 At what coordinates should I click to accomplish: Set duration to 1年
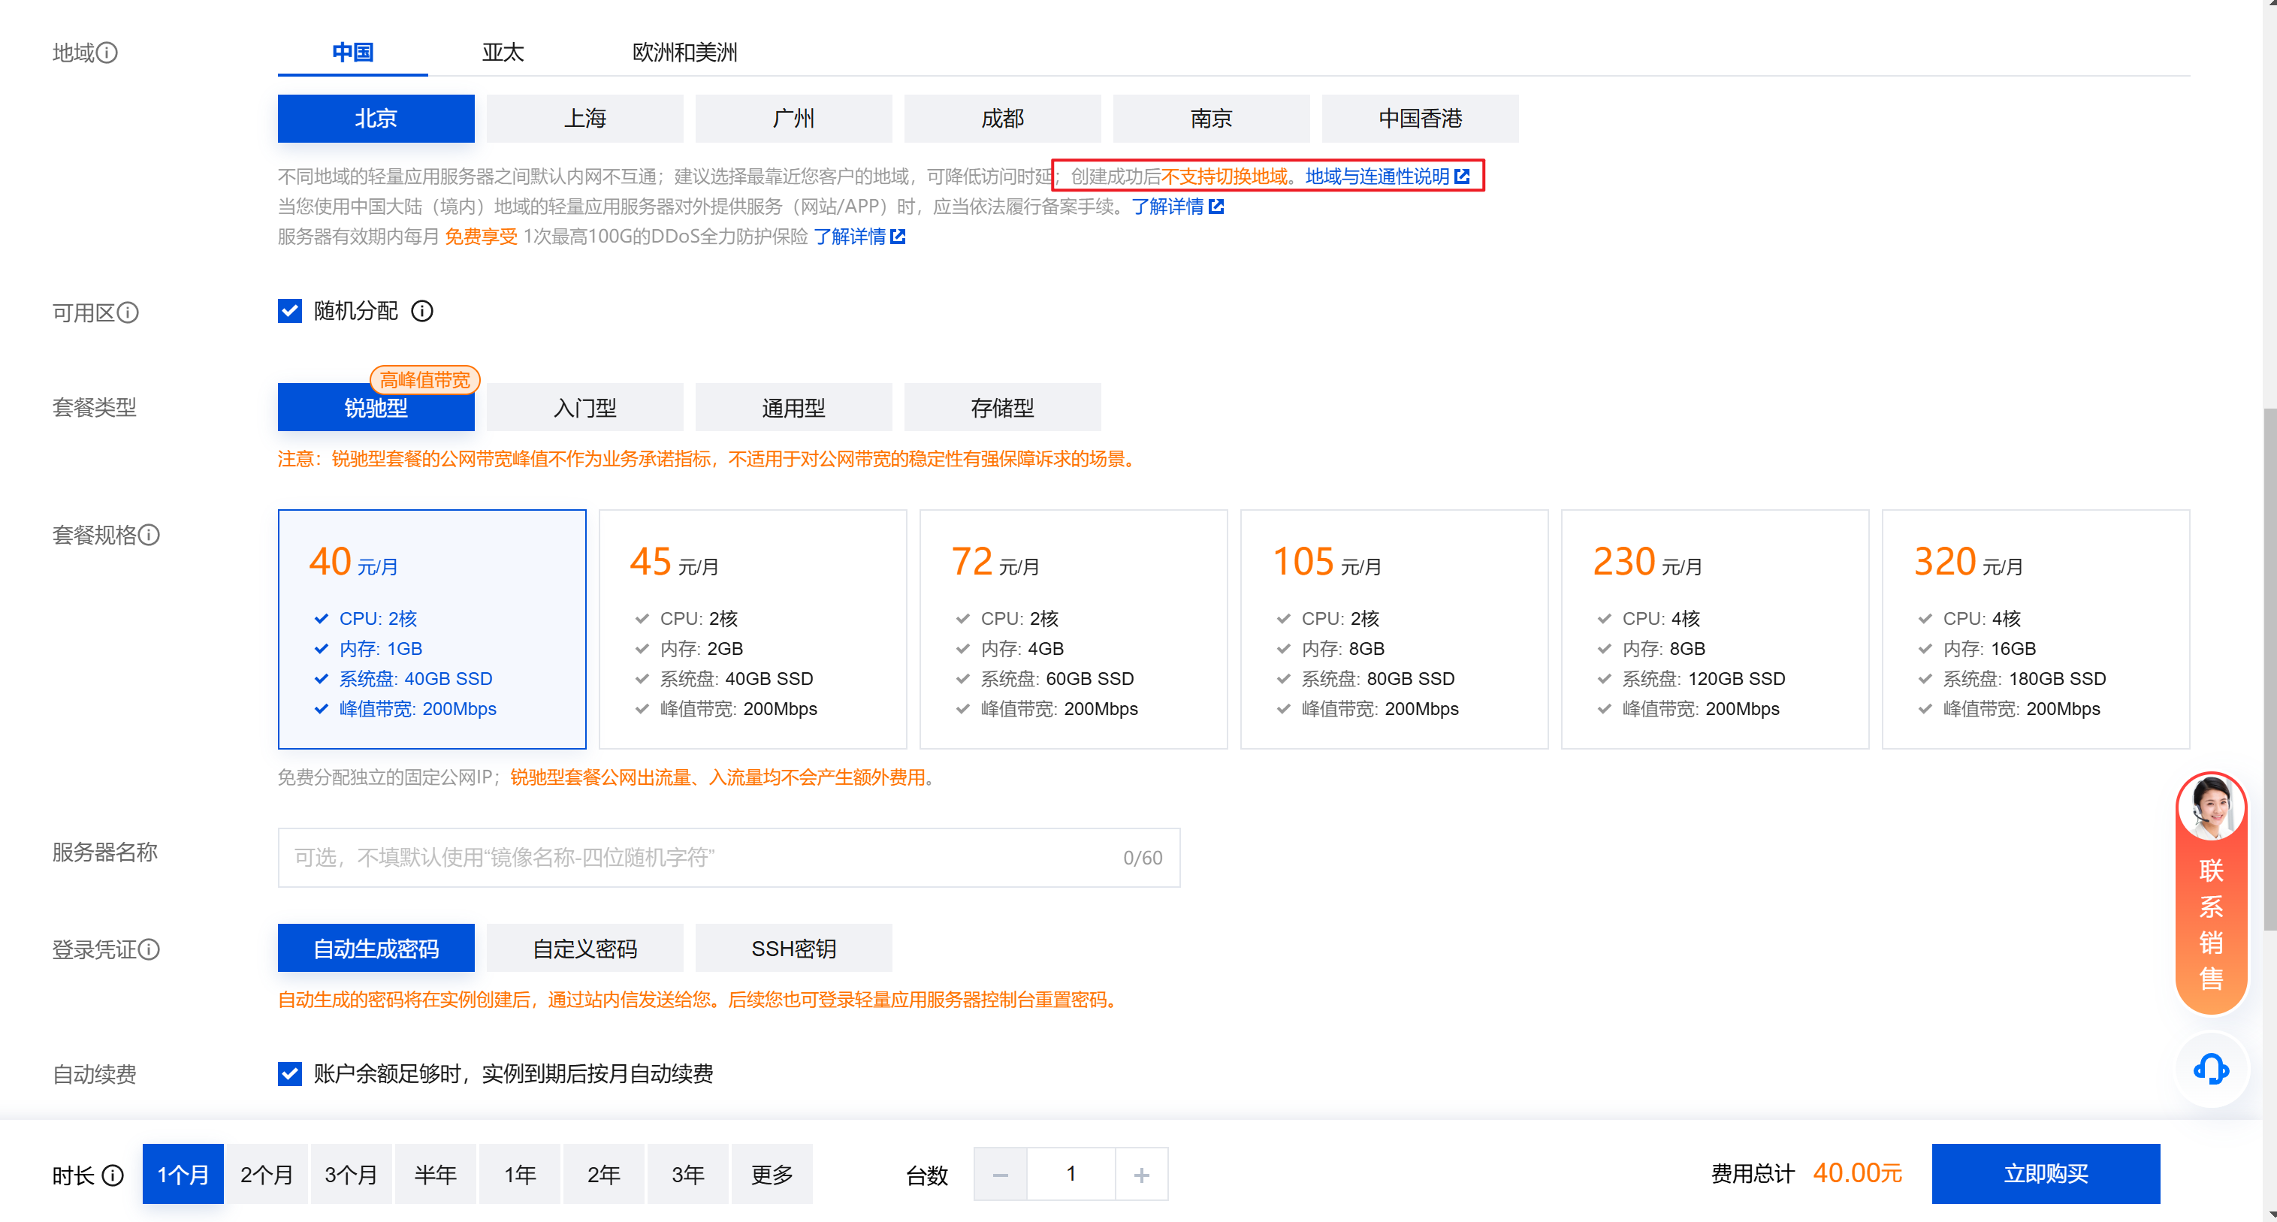519,1174
